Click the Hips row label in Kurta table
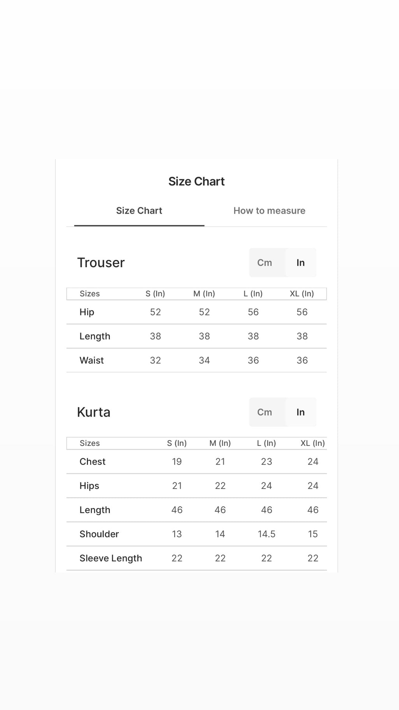This screenshot has width=399, height=710. point(89,486)
